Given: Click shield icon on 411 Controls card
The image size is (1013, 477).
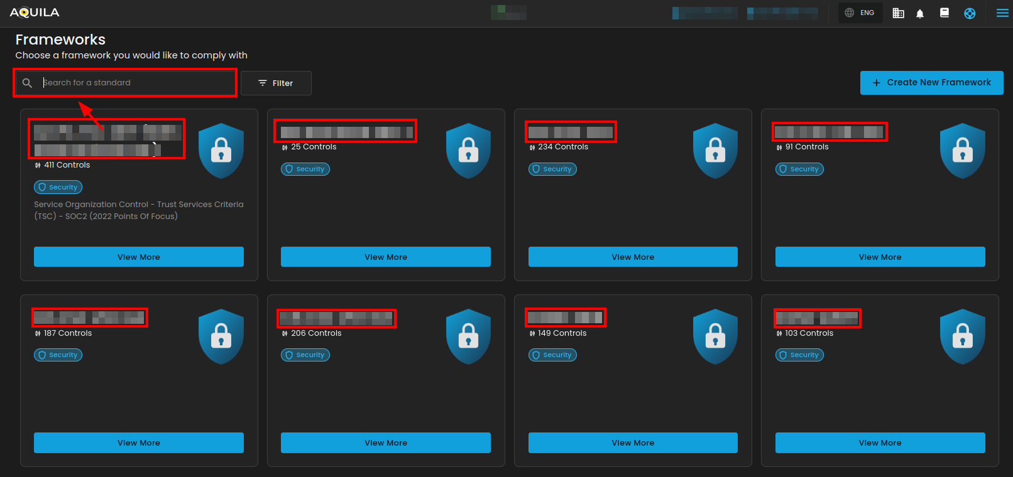Looking at the screenshot, I should click(221, 151).
